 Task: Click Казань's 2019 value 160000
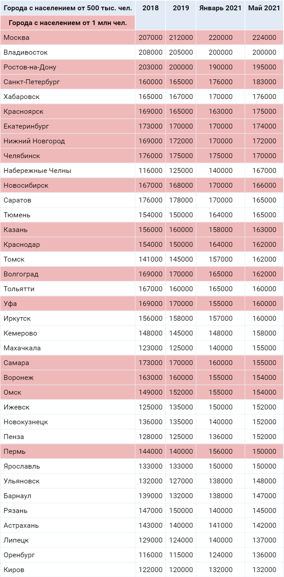[181, 230]
